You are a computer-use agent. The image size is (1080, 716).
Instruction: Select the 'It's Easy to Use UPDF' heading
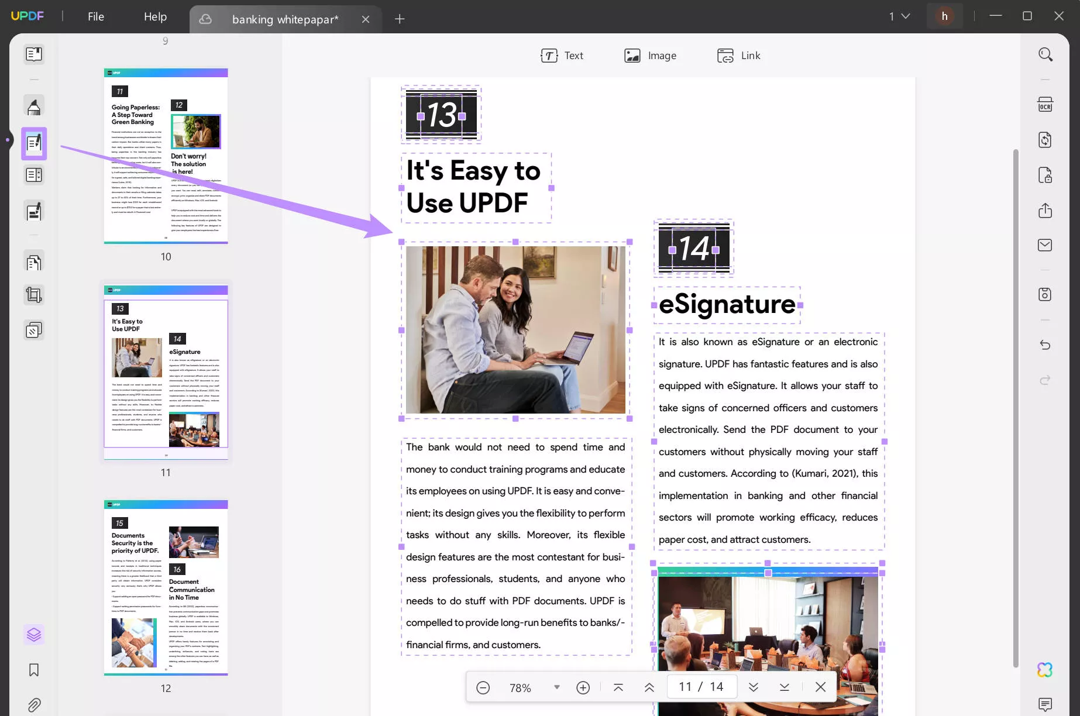476,188
